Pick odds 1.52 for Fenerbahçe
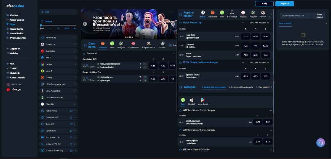The height and width of the screenshot is (159, 331). point(265,76)
